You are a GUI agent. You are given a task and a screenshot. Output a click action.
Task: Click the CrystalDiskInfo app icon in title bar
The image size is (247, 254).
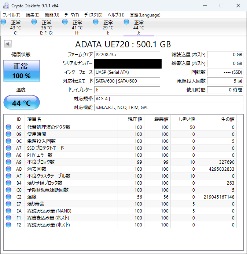(x=6, y=6)
